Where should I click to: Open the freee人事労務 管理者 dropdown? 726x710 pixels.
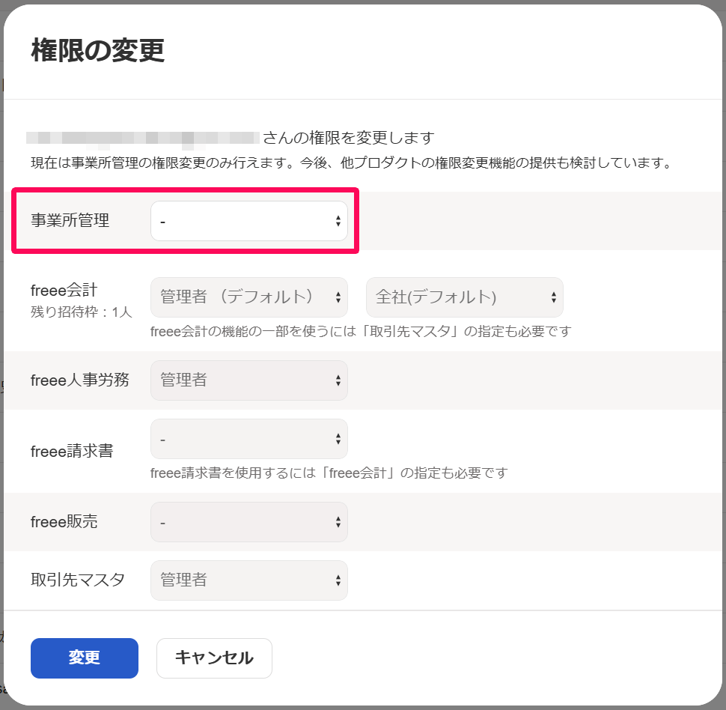coord(249,380)
